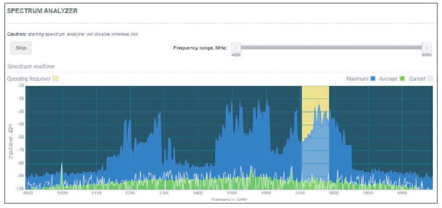Click the Average legend label
The height and width of the screenshot is (208, 442).
388,79
